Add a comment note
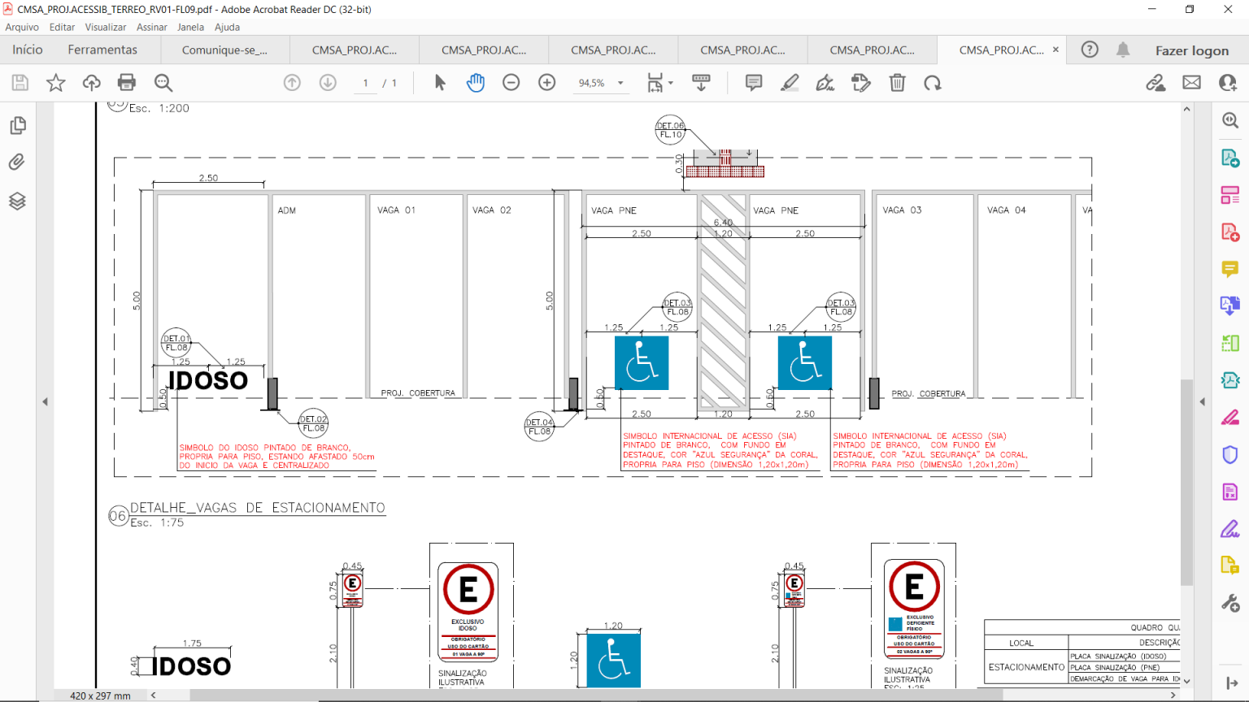Image resolution: width=1249 pixels, height=702 pixels. click(x=754, y=83)
